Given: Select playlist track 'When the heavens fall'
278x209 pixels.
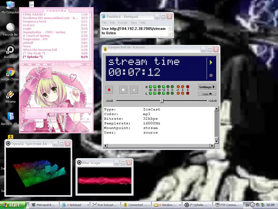Looking at the screenshot, I should (55, 50).
